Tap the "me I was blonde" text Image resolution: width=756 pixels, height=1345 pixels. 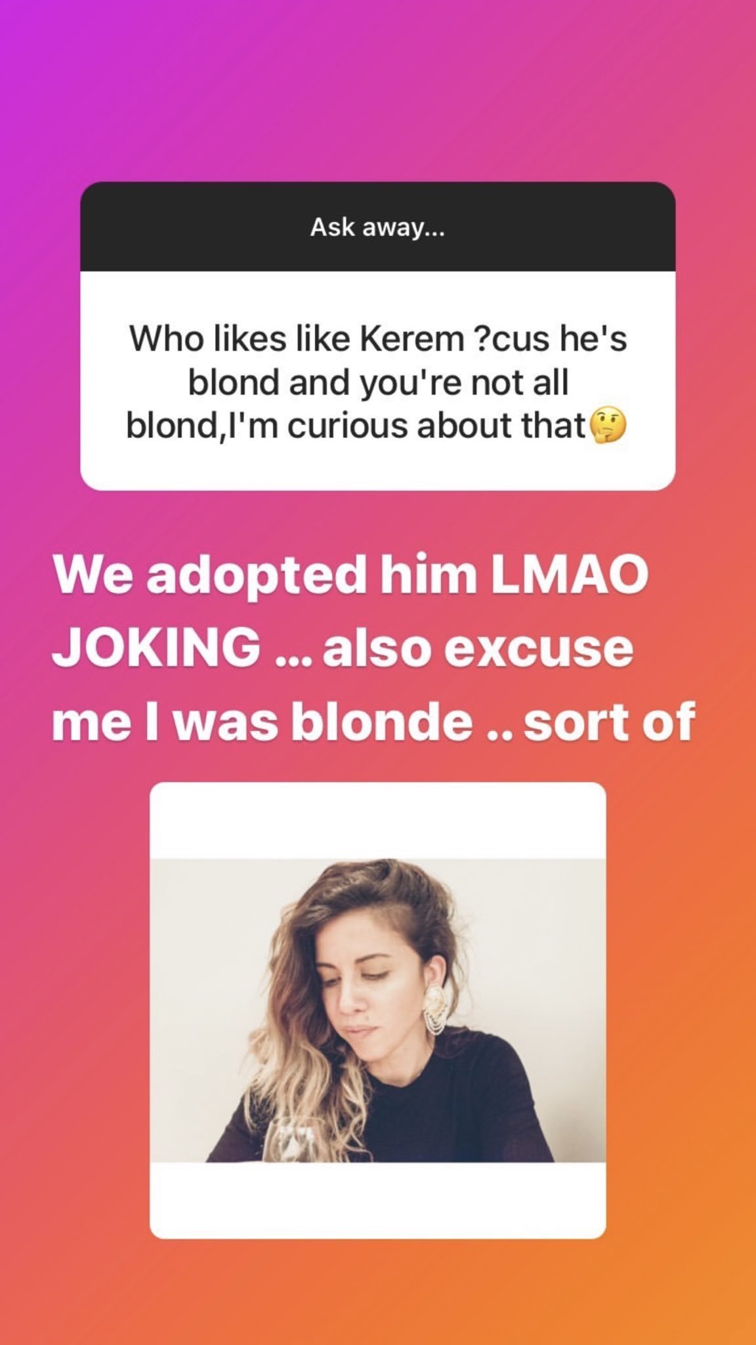[262, 722]
